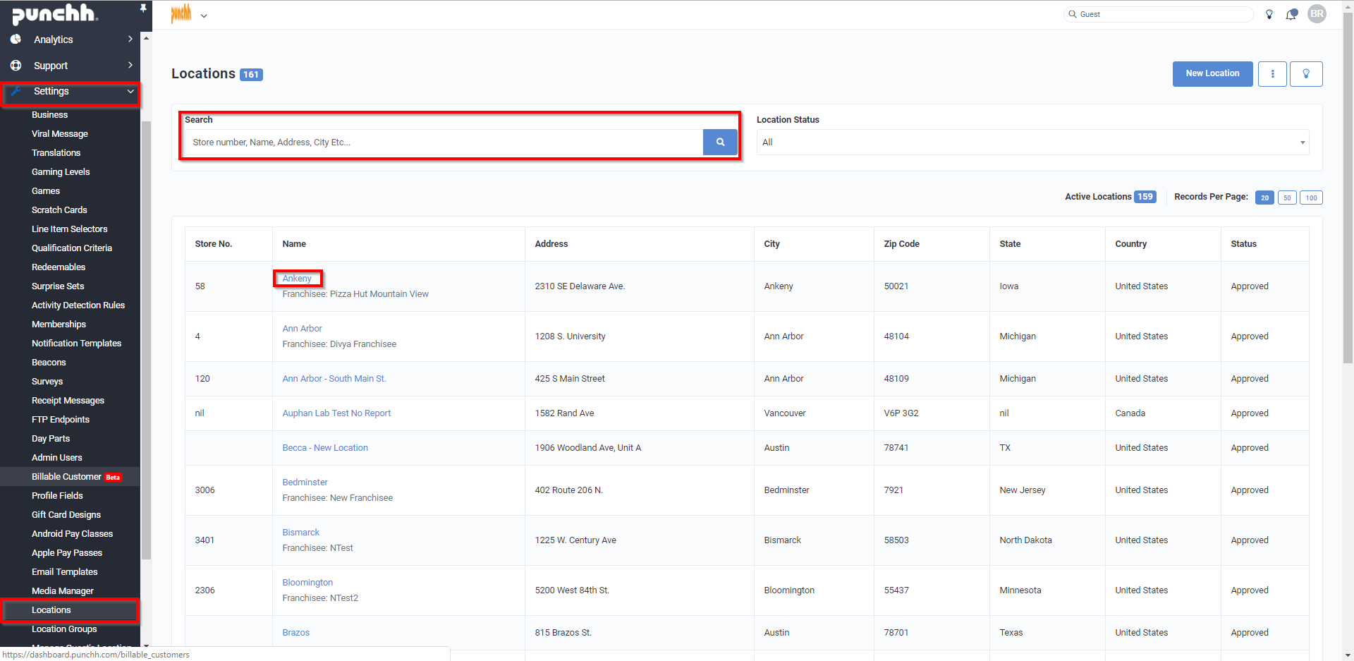1354x661 pixels.
Task: Click the notification bell icon
Action: tap(1291, 14)
